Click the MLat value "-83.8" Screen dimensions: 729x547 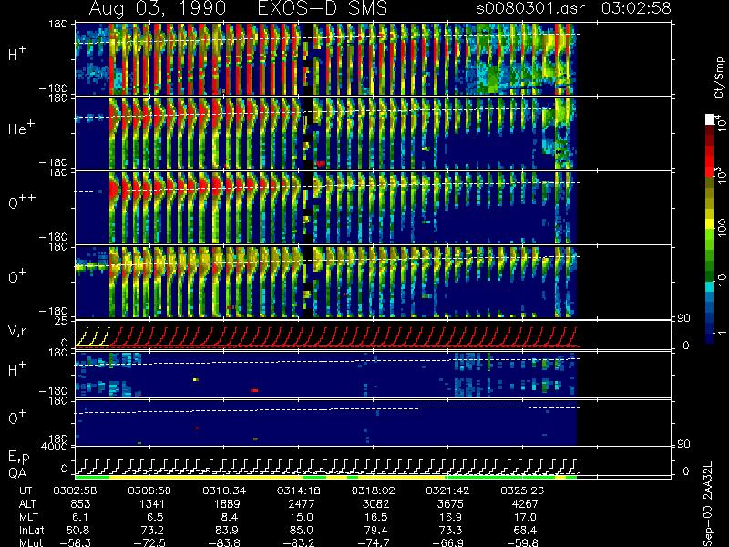224,542
